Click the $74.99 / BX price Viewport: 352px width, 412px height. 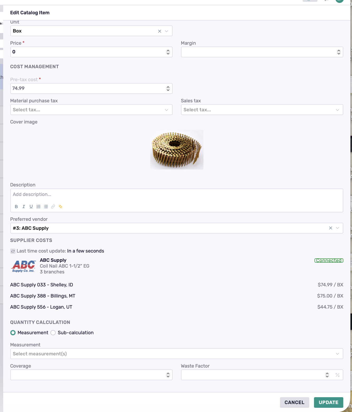click(330, 285)
